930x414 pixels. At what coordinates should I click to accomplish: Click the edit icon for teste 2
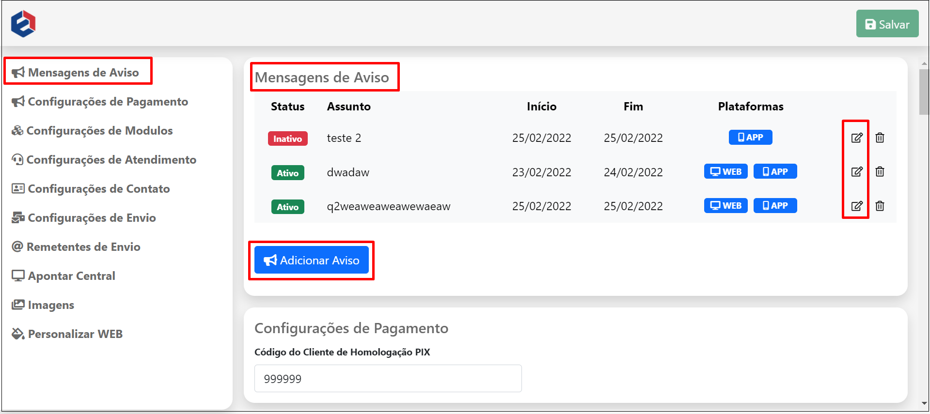[x=856, y=138]
